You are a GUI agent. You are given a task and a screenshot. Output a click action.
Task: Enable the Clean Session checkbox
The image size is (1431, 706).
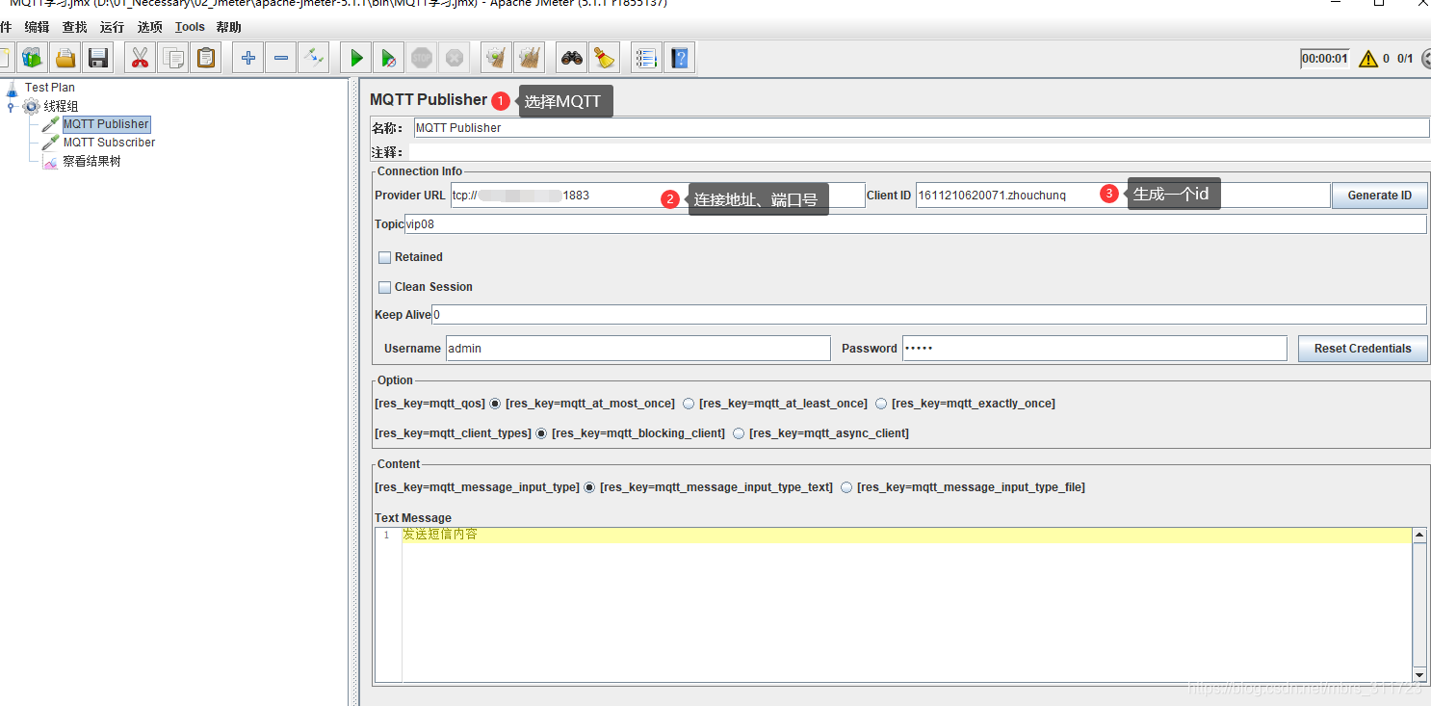tap(384, 287)
